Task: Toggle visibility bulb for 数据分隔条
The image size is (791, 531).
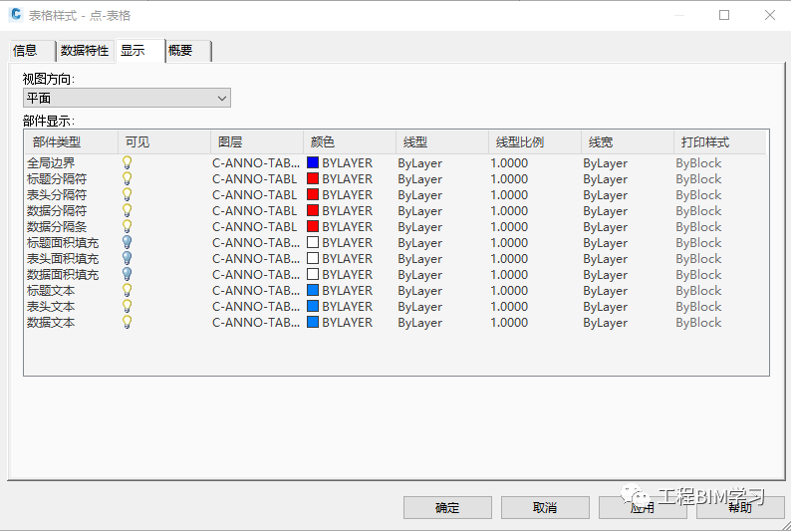Action: click(x=128, y=226)
